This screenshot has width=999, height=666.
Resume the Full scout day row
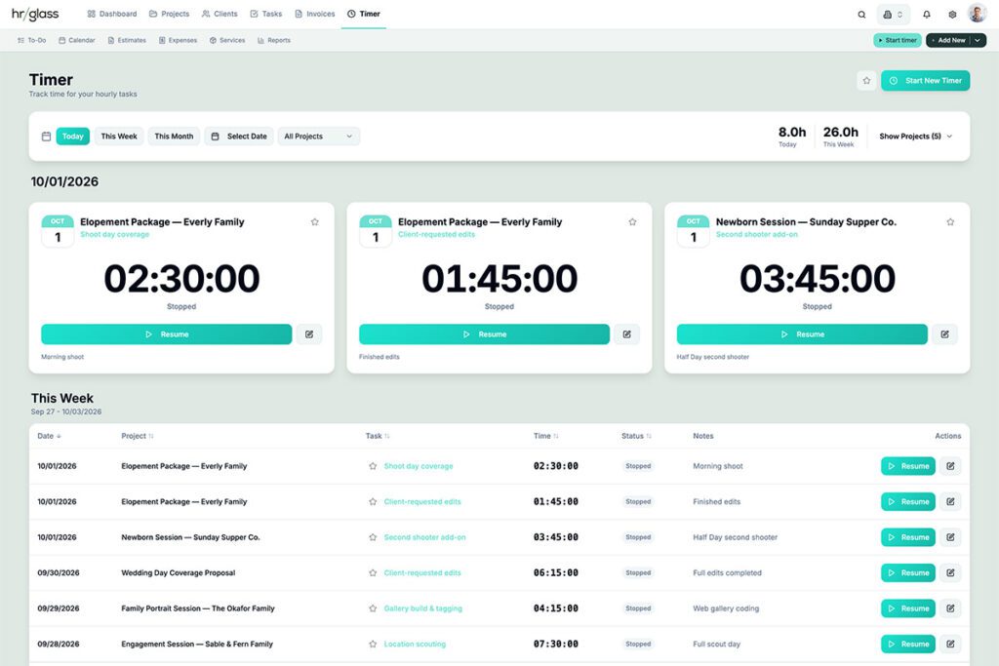908,645
